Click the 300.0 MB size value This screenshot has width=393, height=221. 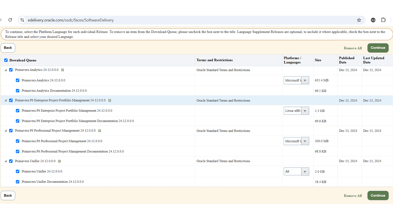click(321, 141)
